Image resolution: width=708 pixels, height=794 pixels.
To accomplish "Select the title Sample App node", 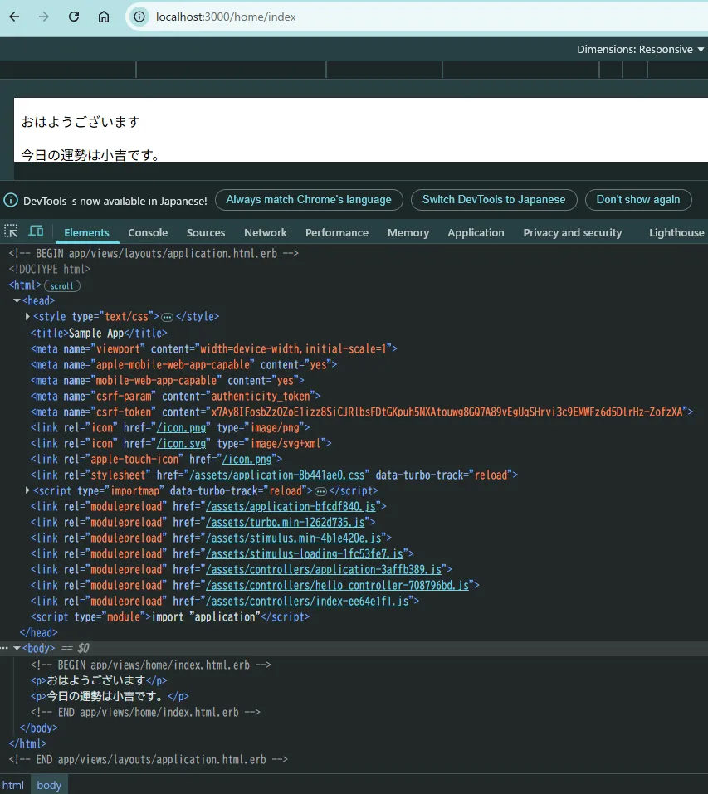I will point(99,333).
